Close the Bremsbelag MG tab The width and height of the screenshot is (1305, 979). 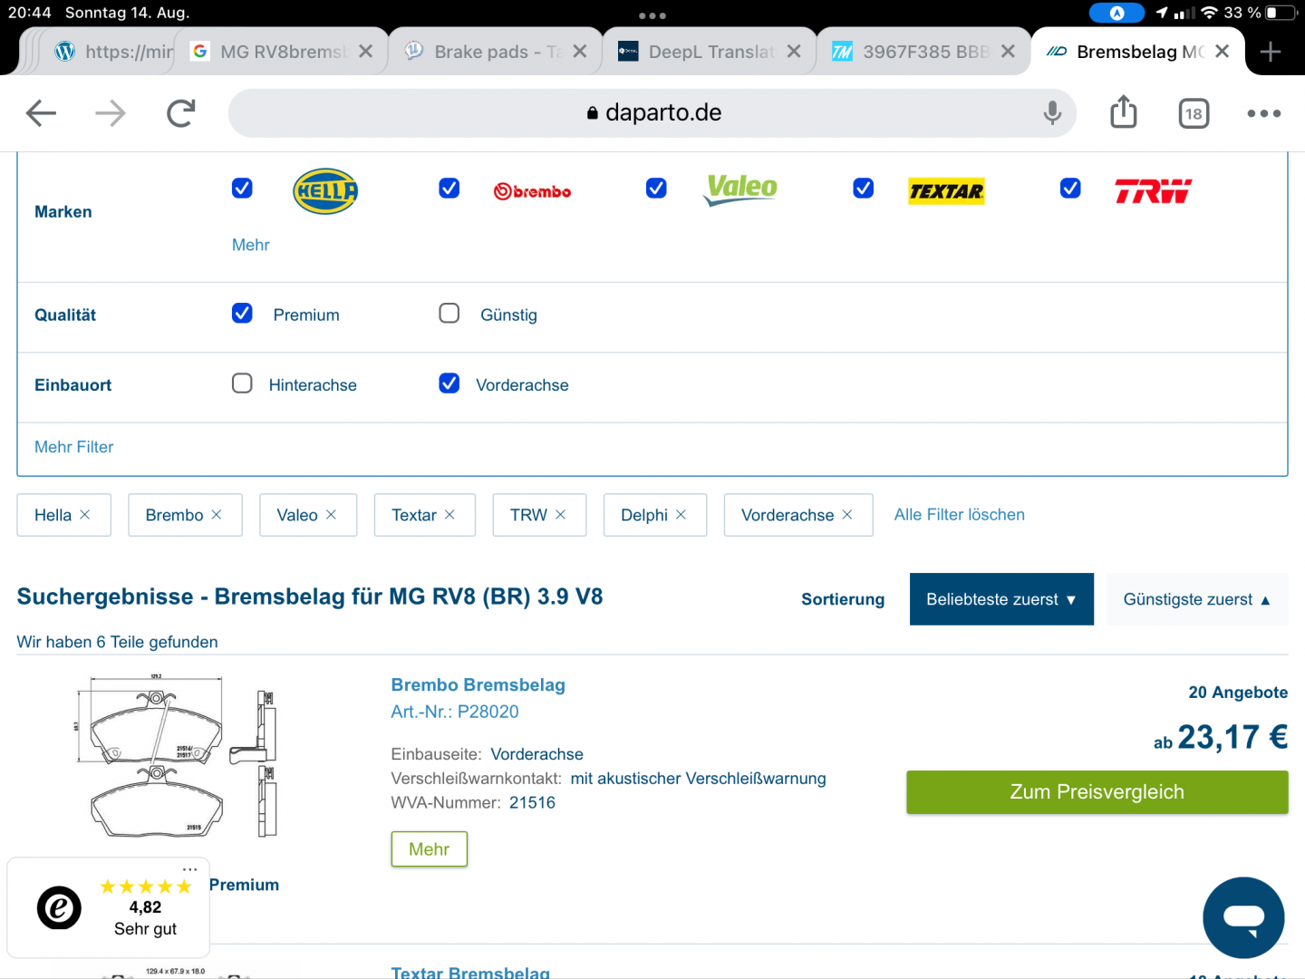[x=1223, y=52]
